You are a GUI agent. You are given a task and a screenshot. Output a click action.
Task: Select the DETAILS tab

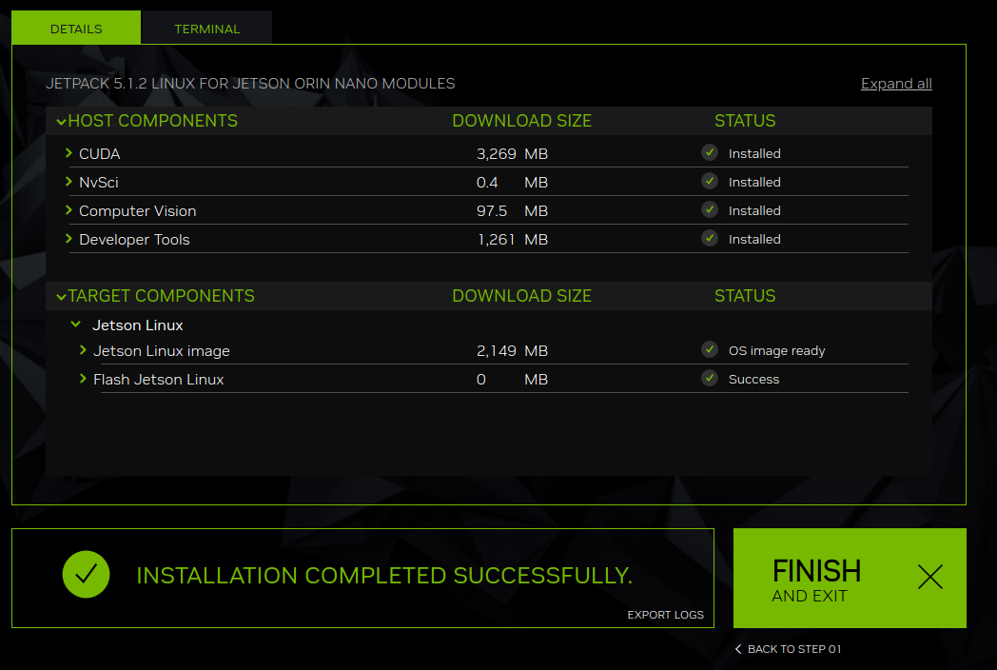76,29
